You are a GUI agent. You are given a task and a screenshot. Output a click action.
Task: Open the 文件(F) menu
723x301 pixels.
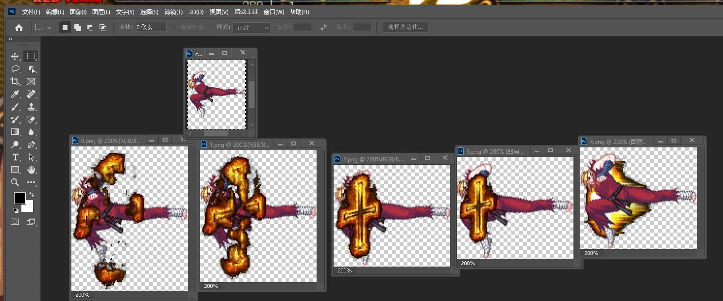point(31,12)
